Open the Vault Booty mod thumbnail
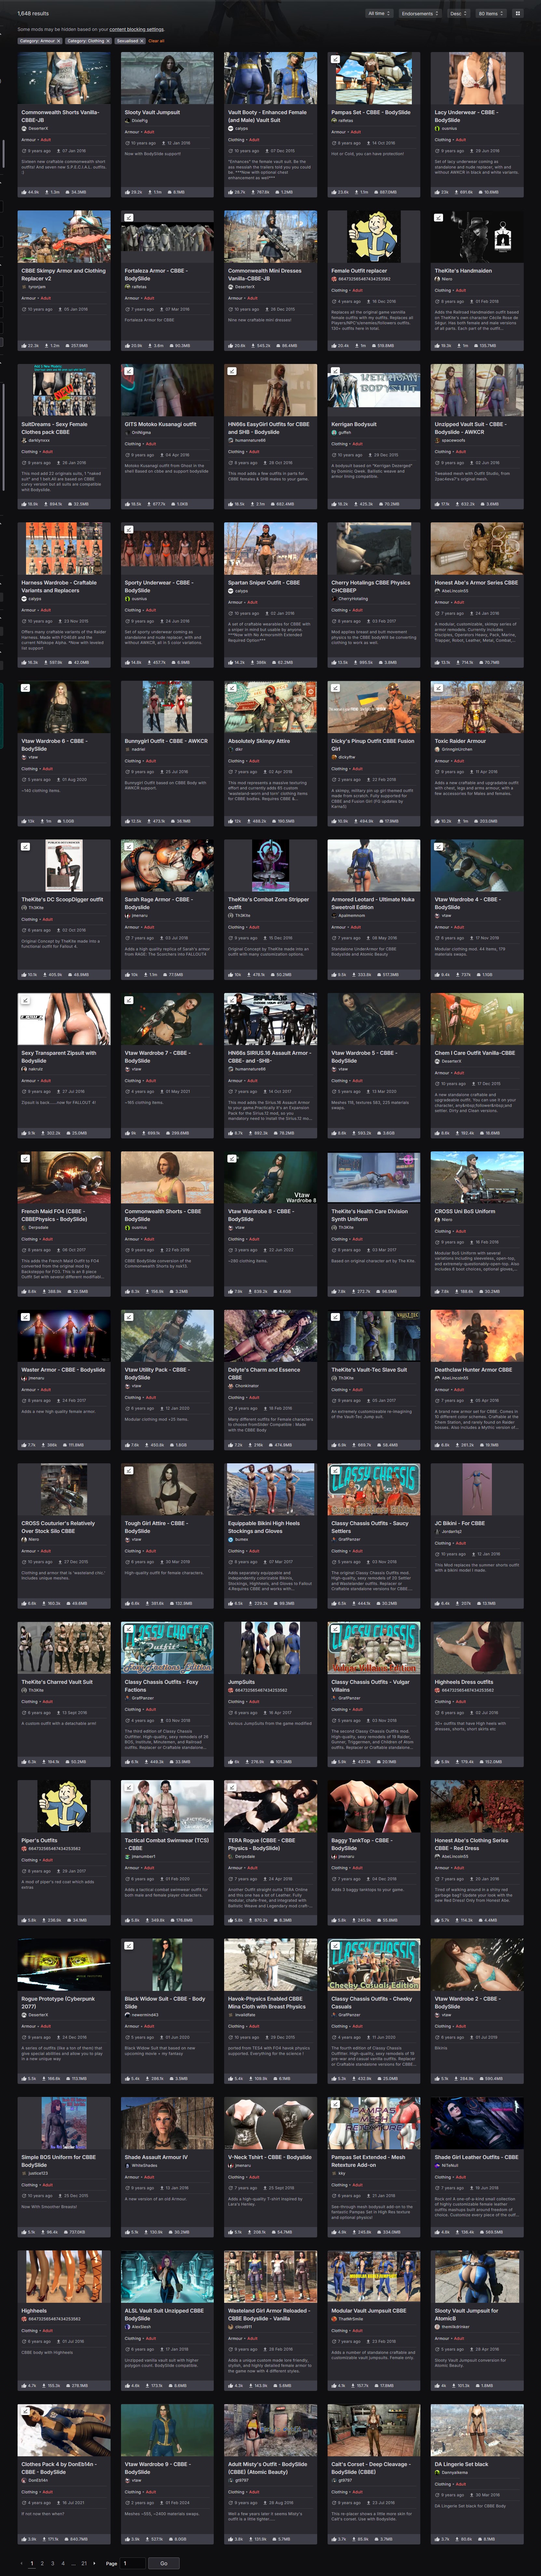The image size is (541, 2576). pos(270,78)
